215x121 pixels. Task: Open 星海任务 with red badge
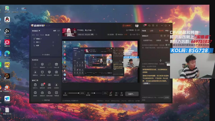(42, 86)
